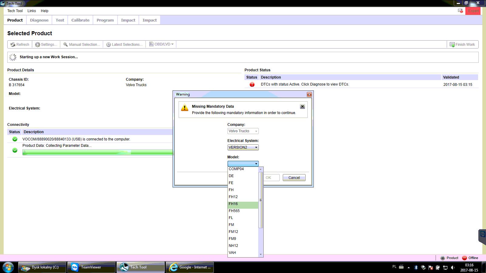This screenshot has height=273, width=486.
Task: Click model list scrollbar thumb
Action: coord(261,200)
